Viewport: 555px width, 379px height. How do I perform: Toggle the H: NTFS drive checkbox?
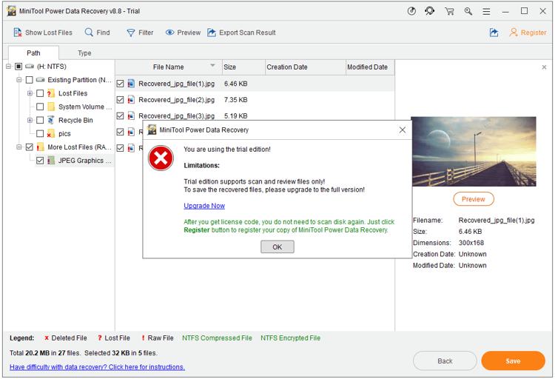(18, 66)
